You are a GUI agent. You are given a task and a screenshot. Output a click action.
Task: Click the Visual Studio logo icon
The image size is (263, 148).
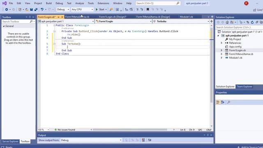coord(5,3)
